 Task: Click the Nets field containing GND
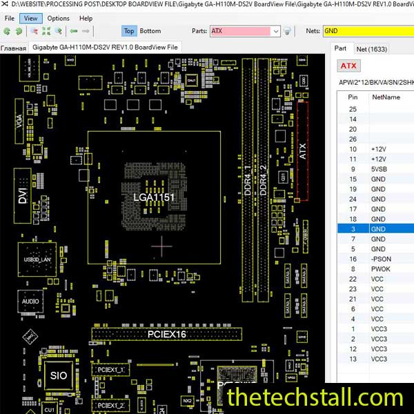(x=366, y=31)
